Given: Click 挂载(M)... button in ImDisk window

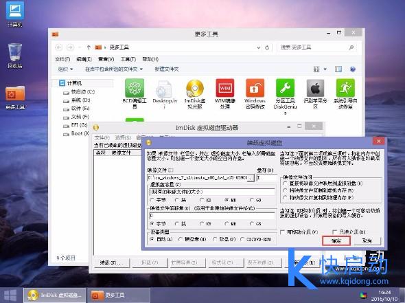Looking at the screenshot, I should [x=111, y=262].
